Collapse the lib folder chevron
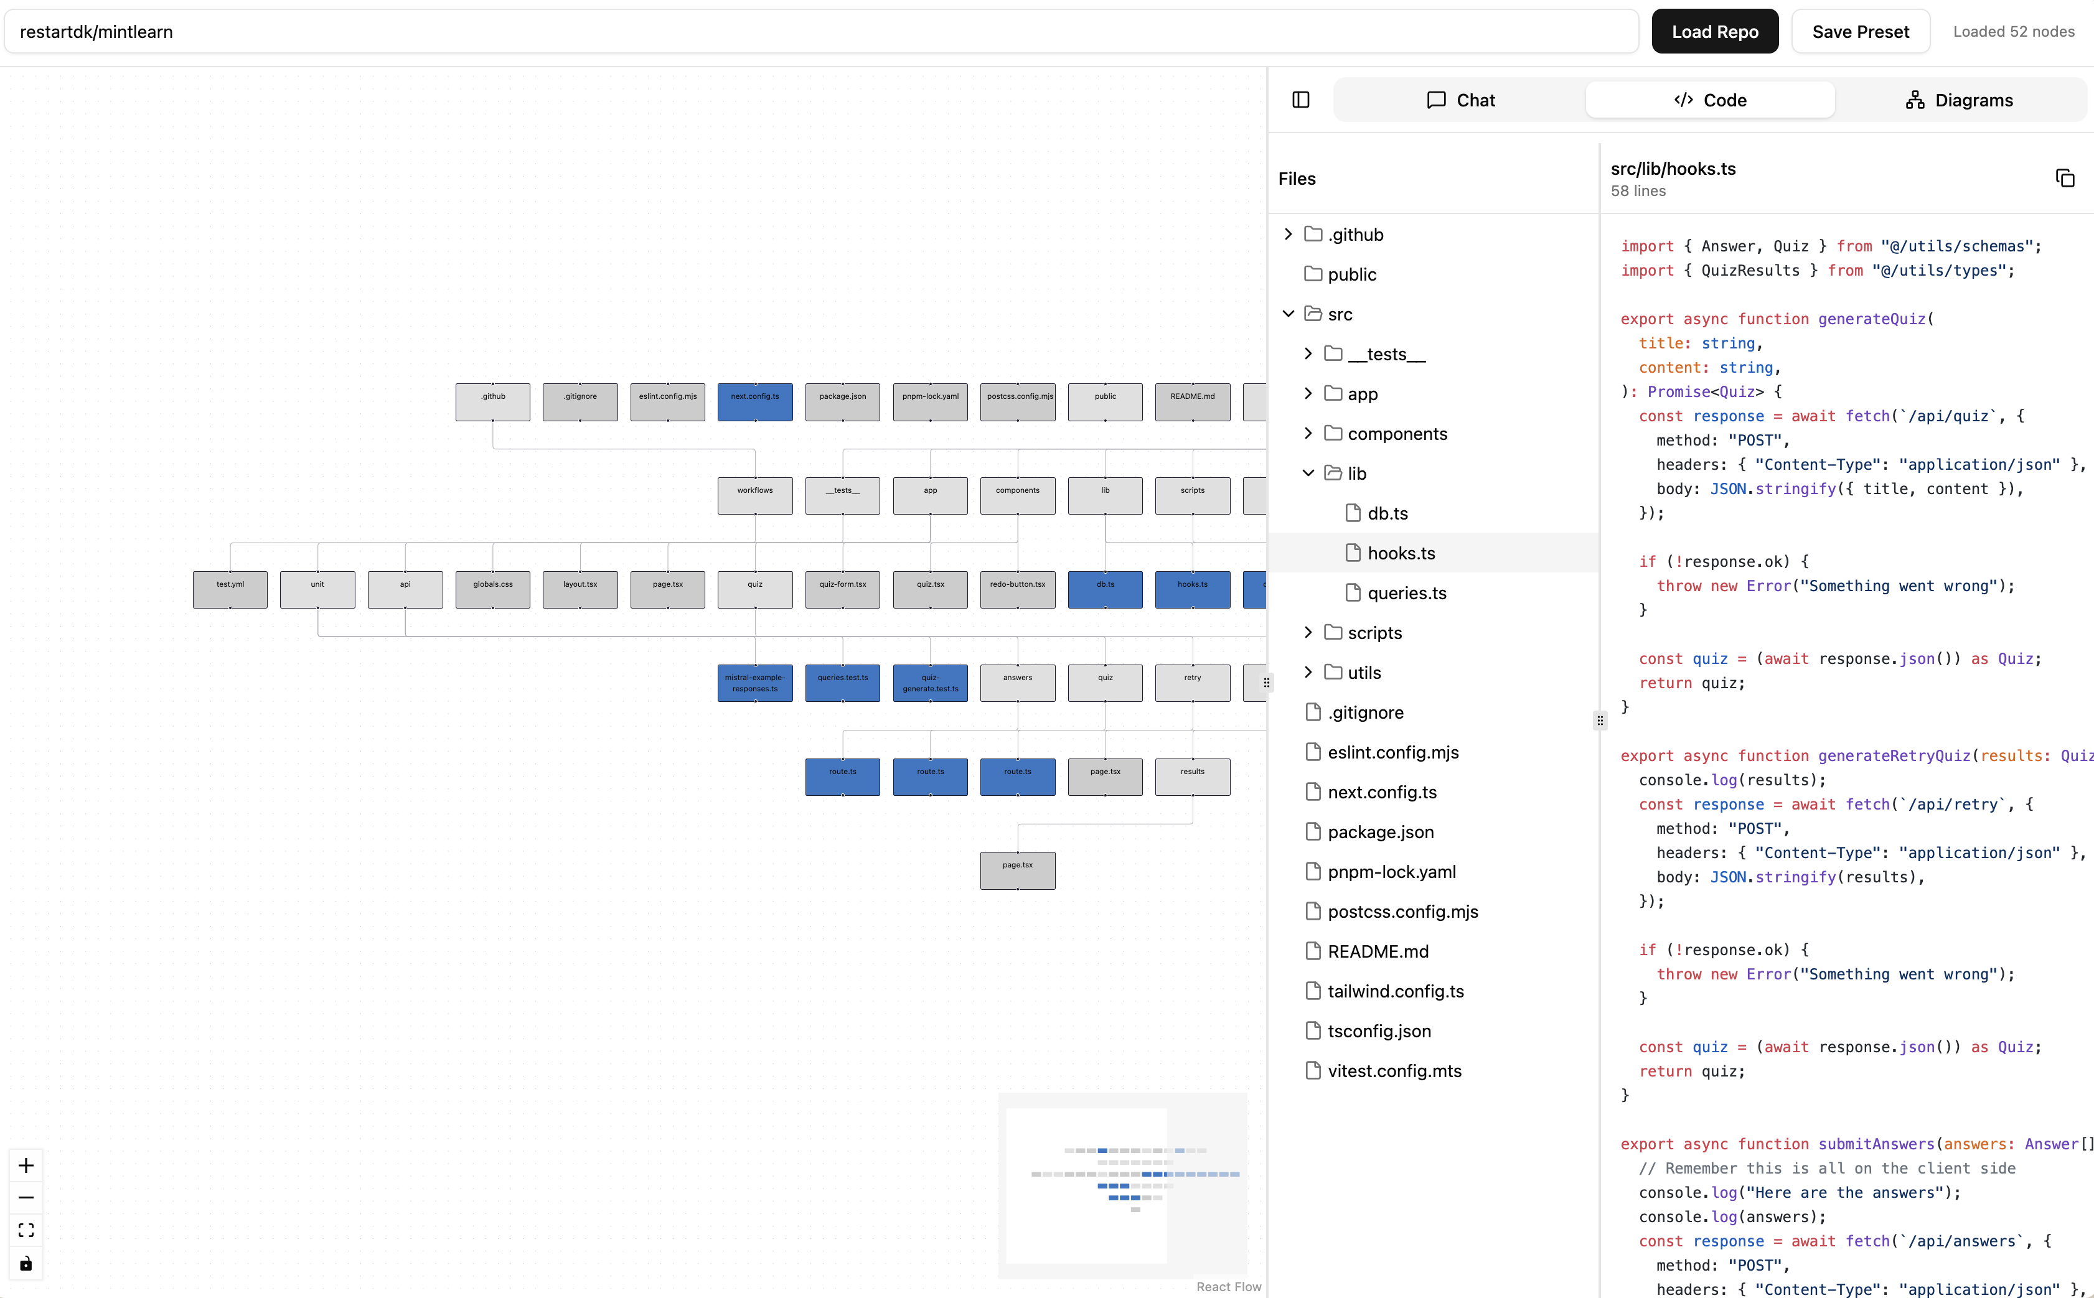Screen dimensions: 2094x1298 coord(1308,473)
